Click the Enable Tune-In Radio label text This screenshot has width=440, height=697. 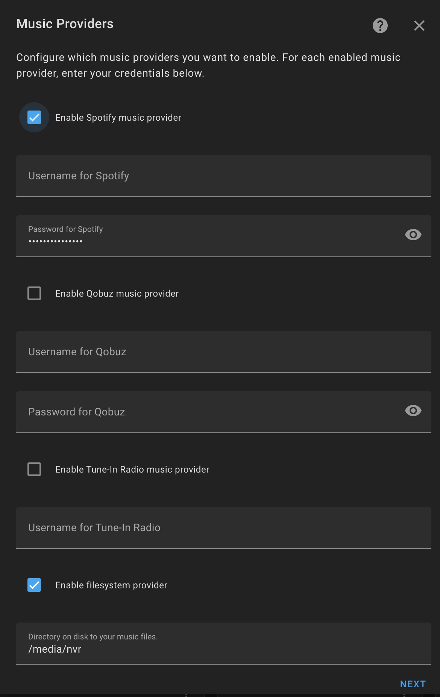pyautogui.click(x=132, y=470)
